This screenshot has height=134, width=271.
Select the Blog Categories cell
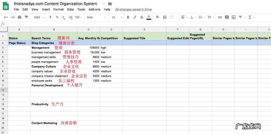[54, 43]
